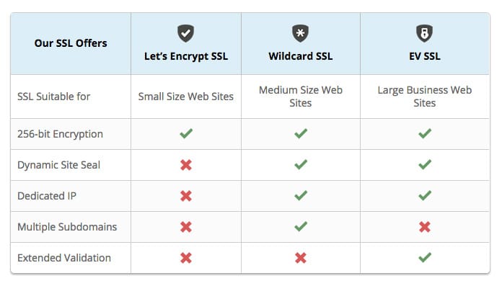
Task: Click the Wildcard SSL asterisk shield icon
Action: pyautogui.click(x=300, y=33)
